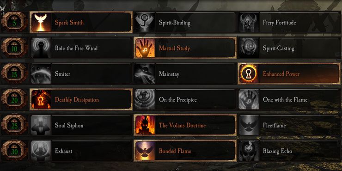This screenshot has width=342, height=171.
Task: Click the Fleetflame bird icon
Action: click(x=249, y=125)
